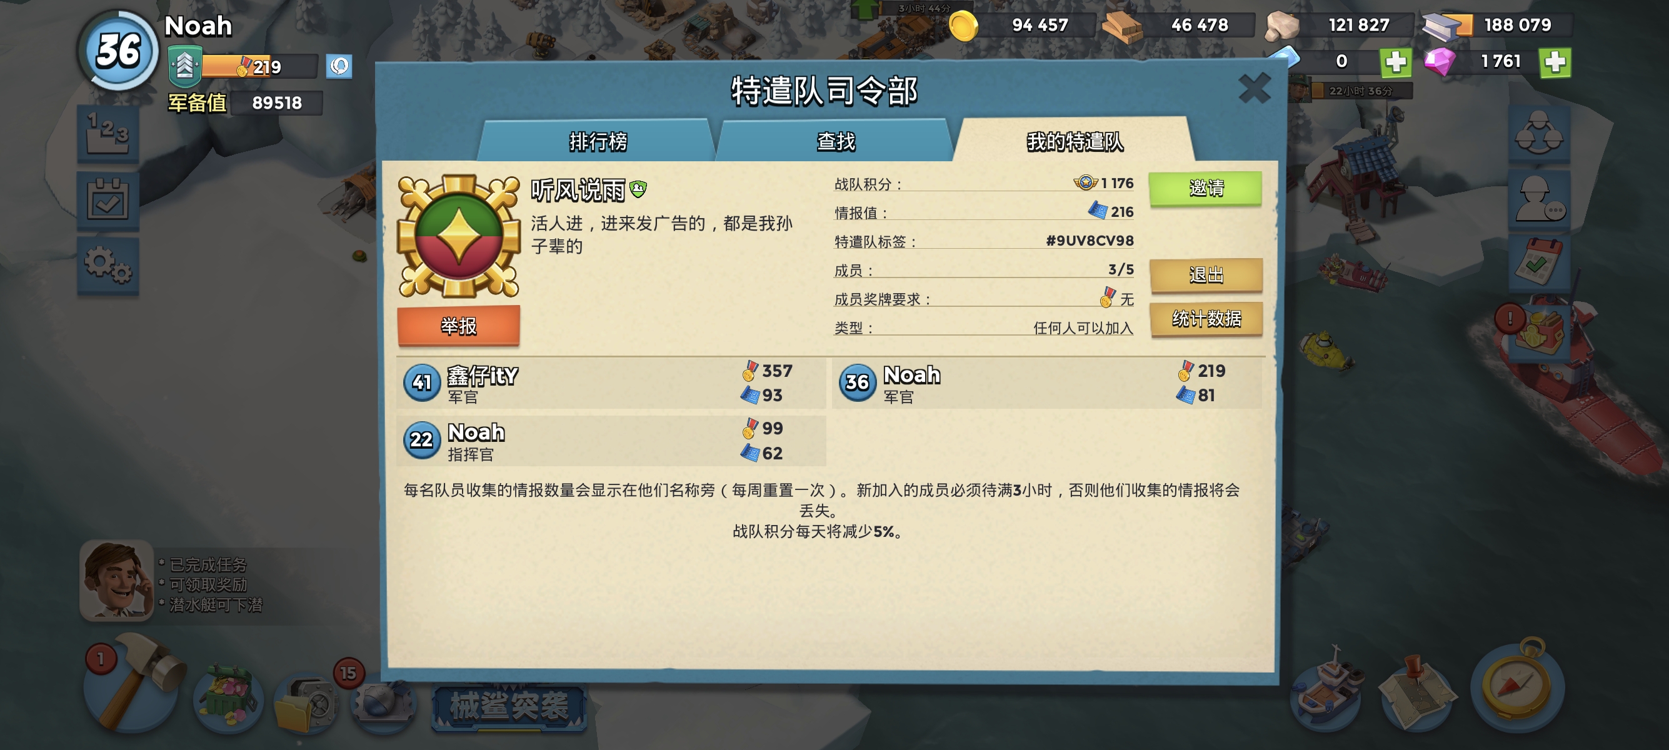Open 统计数据 statistics button

click(1206, 319)
